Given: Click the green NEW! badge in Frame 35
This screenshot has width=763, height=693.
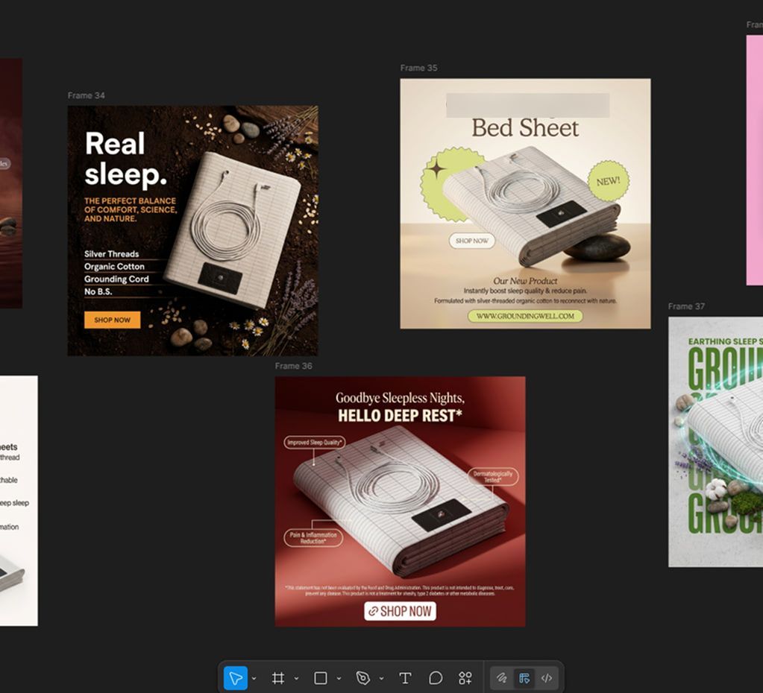Looking at the screenshot, I should [609, 181].
